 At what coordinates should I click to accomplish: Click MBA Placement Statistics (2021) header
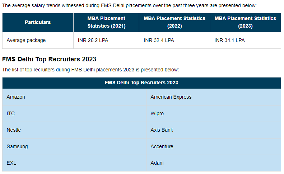tap(106, 22)
